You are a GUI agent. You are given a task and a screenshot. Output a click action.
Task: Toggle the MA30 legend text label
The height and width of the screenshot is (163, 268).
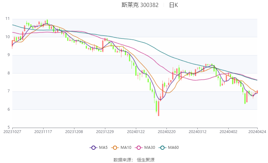point(149,148)
